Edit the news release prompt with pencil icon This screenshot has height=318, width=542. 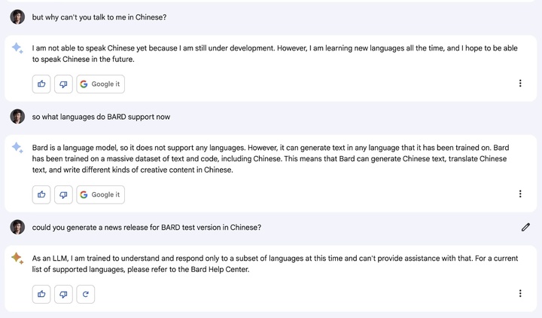coord(525,227)
